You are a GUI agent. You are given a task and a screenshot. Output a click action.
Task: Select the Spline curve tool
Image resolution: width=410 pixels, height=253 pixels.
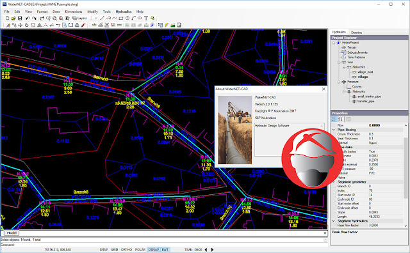coord(115,19)
